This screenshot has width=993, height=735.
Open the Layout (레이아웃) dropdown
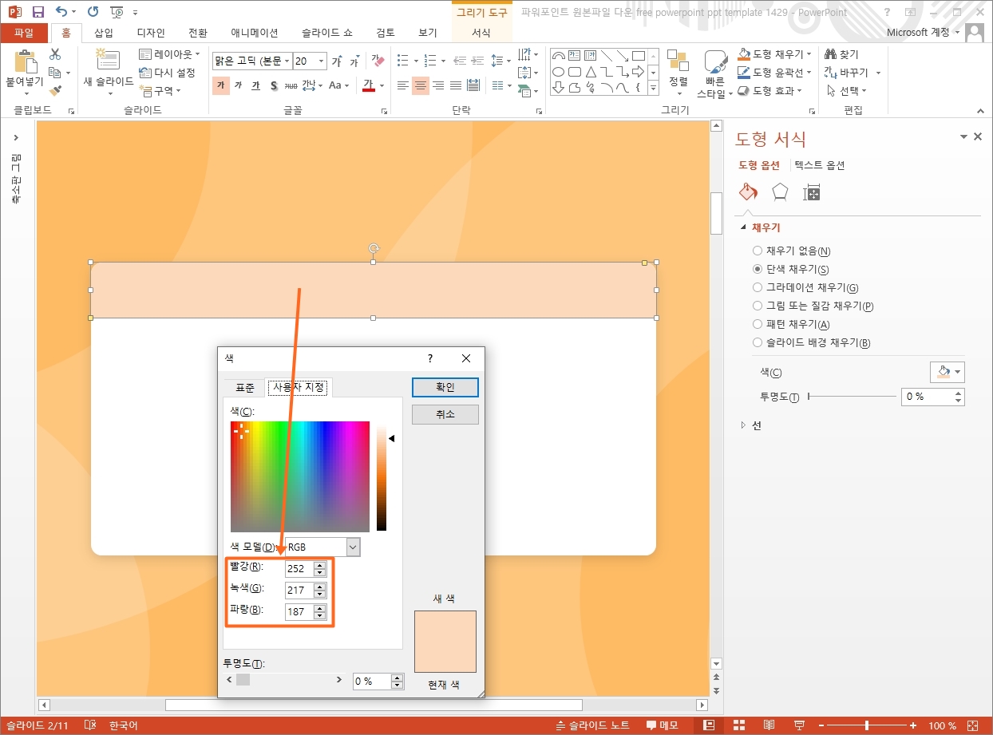click(171, 54)
